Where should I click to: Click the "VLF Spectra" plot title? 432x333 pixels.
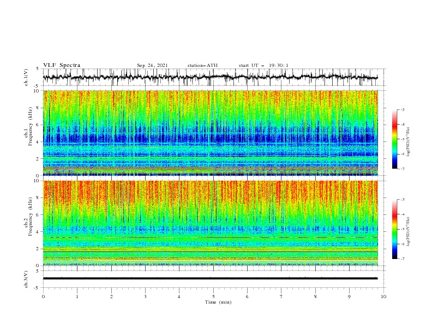[62, 65]
